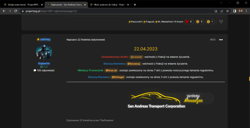Click the padlock site info icon
This screenshot has height=128, width=250.
coord(23,11)
